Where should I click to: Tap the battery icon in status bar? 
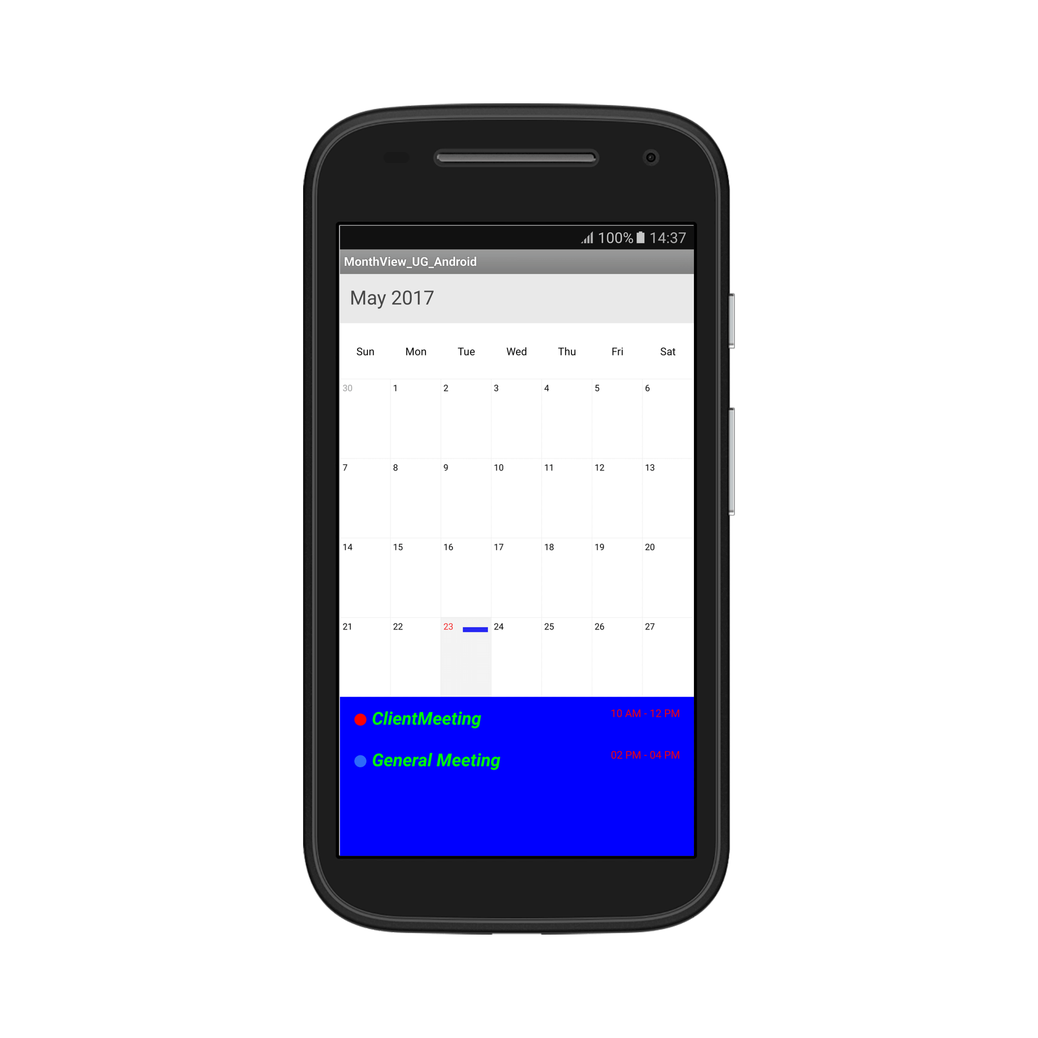point(633,236)
